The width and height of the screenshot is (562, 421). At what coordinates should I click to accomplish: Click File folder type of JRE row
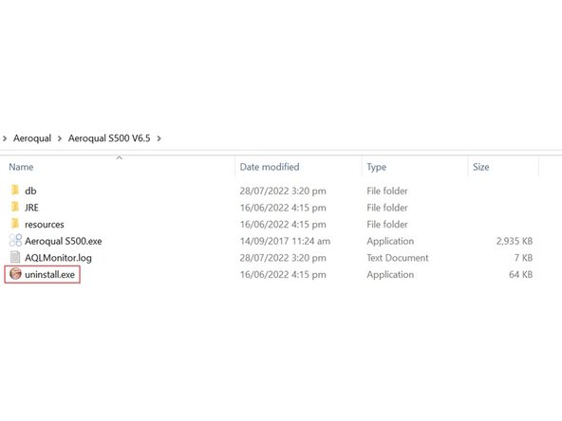pos(387,208)
